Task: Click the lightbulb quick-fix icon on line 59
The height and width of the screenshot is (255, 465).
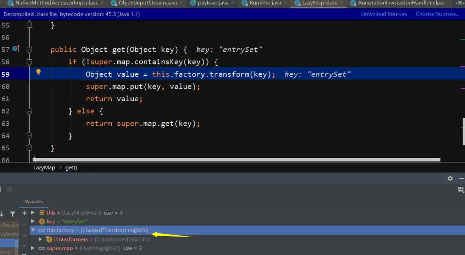Action: [39, 72]
